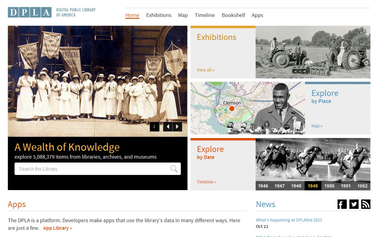Select year 1951 on the timeline
378x237 pixels.
(346, 186)
